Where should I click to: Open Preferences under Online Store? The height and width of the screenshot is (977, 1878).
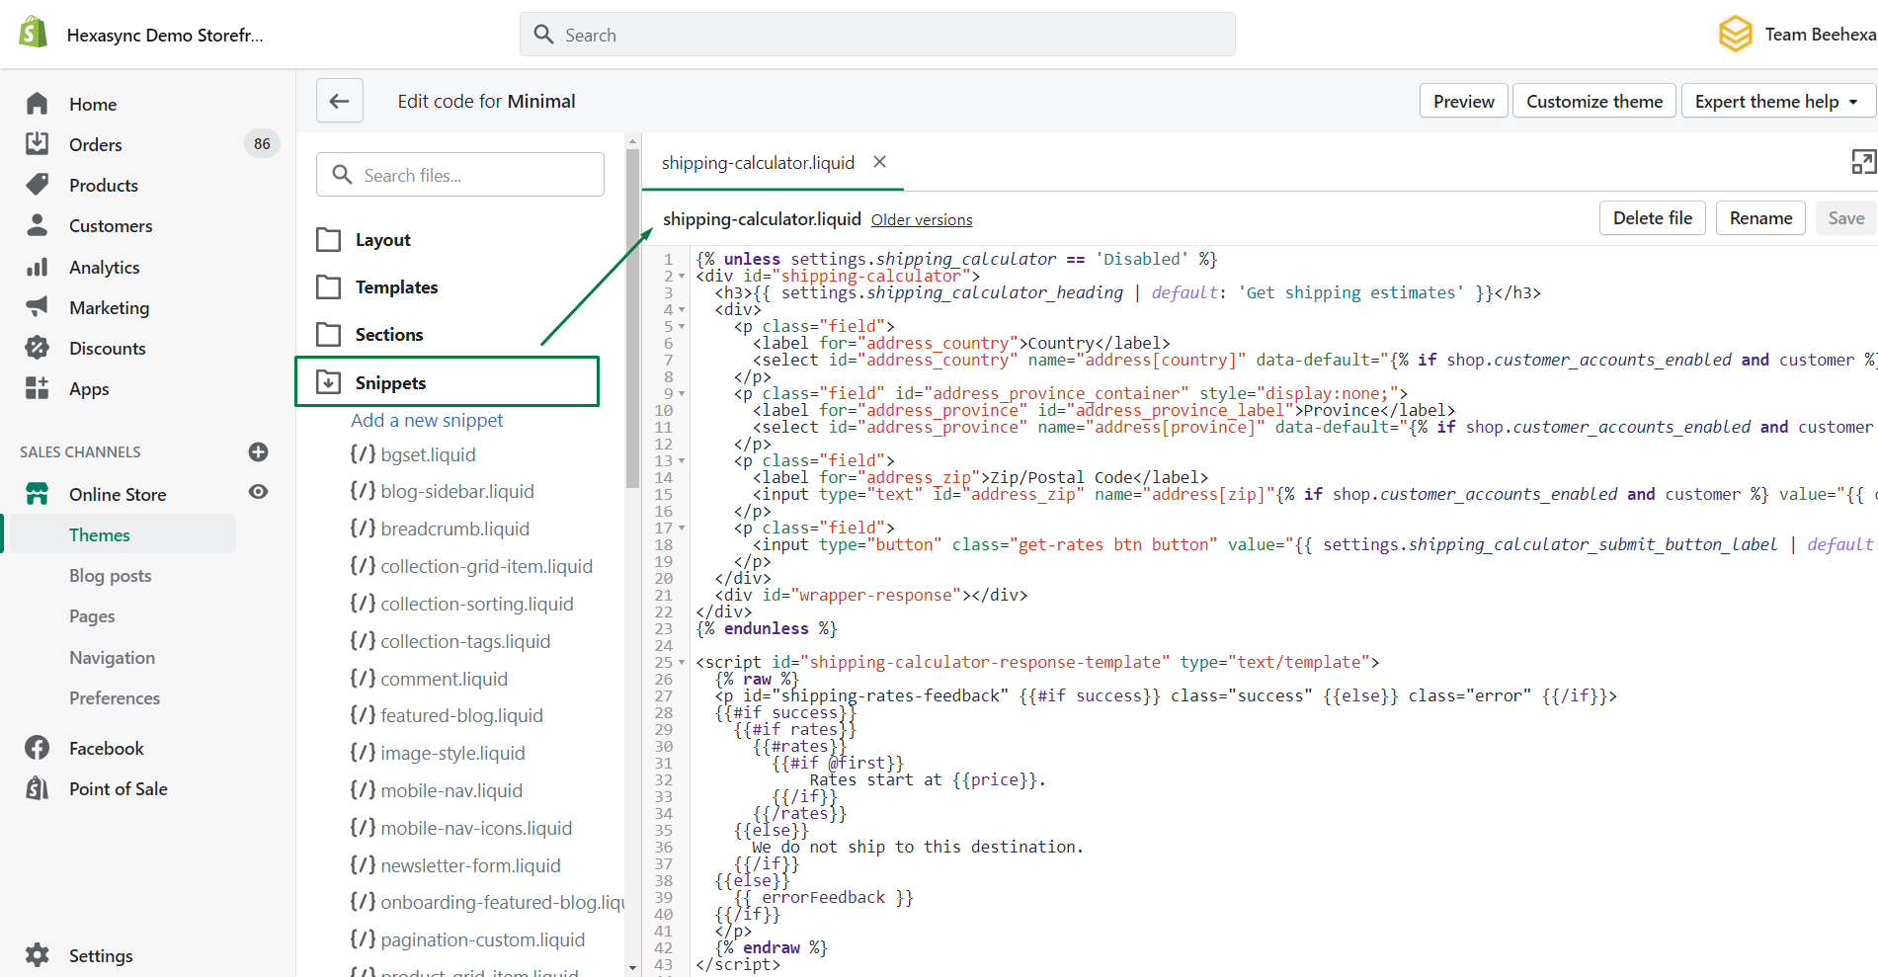tap(115, 698)
